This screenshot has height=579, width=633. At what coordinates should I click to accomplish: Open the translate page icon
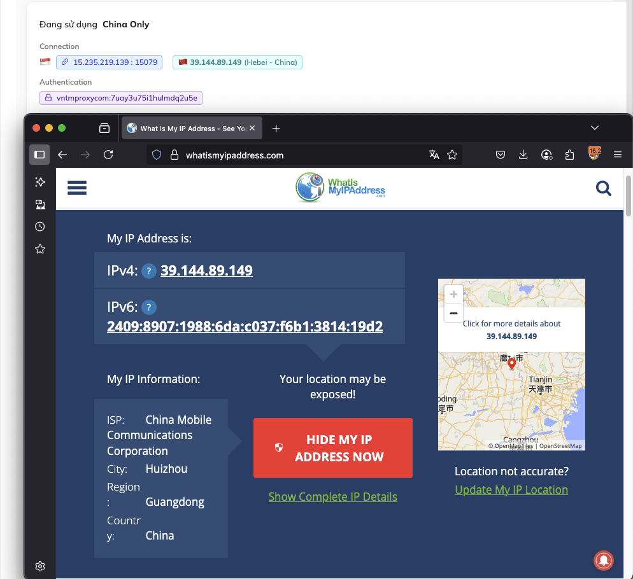434,155
